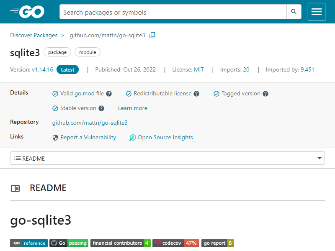The width and height of the screenshot is (335, 251).
Task: Open the Go passing build badge
Action: 69,243
